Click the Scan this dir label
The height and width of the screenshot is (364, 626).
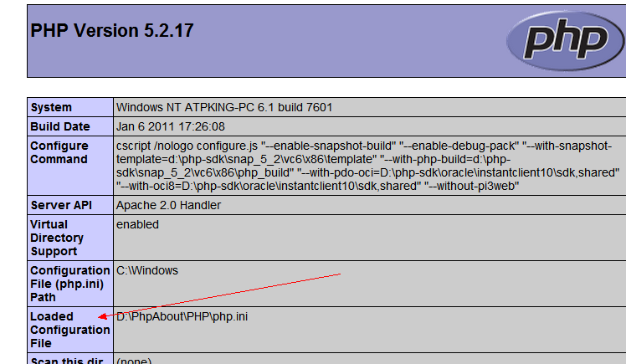[67, 360]
